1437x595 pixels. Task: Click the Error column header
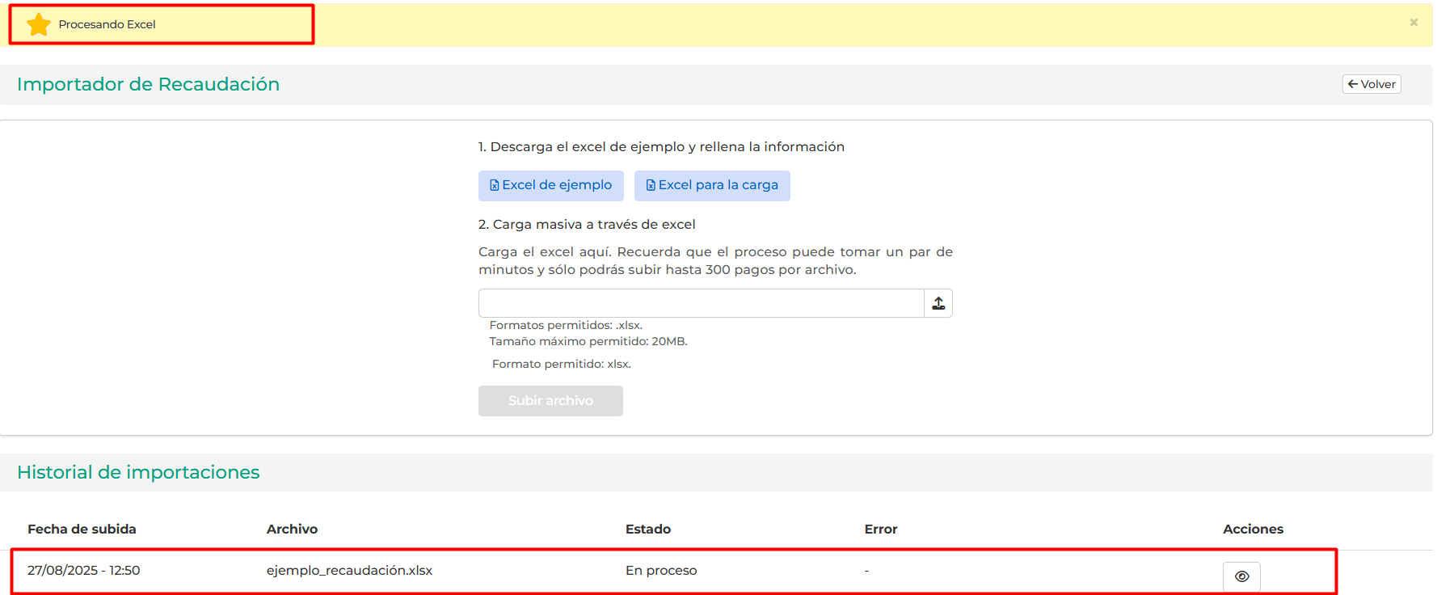point(880,530)
